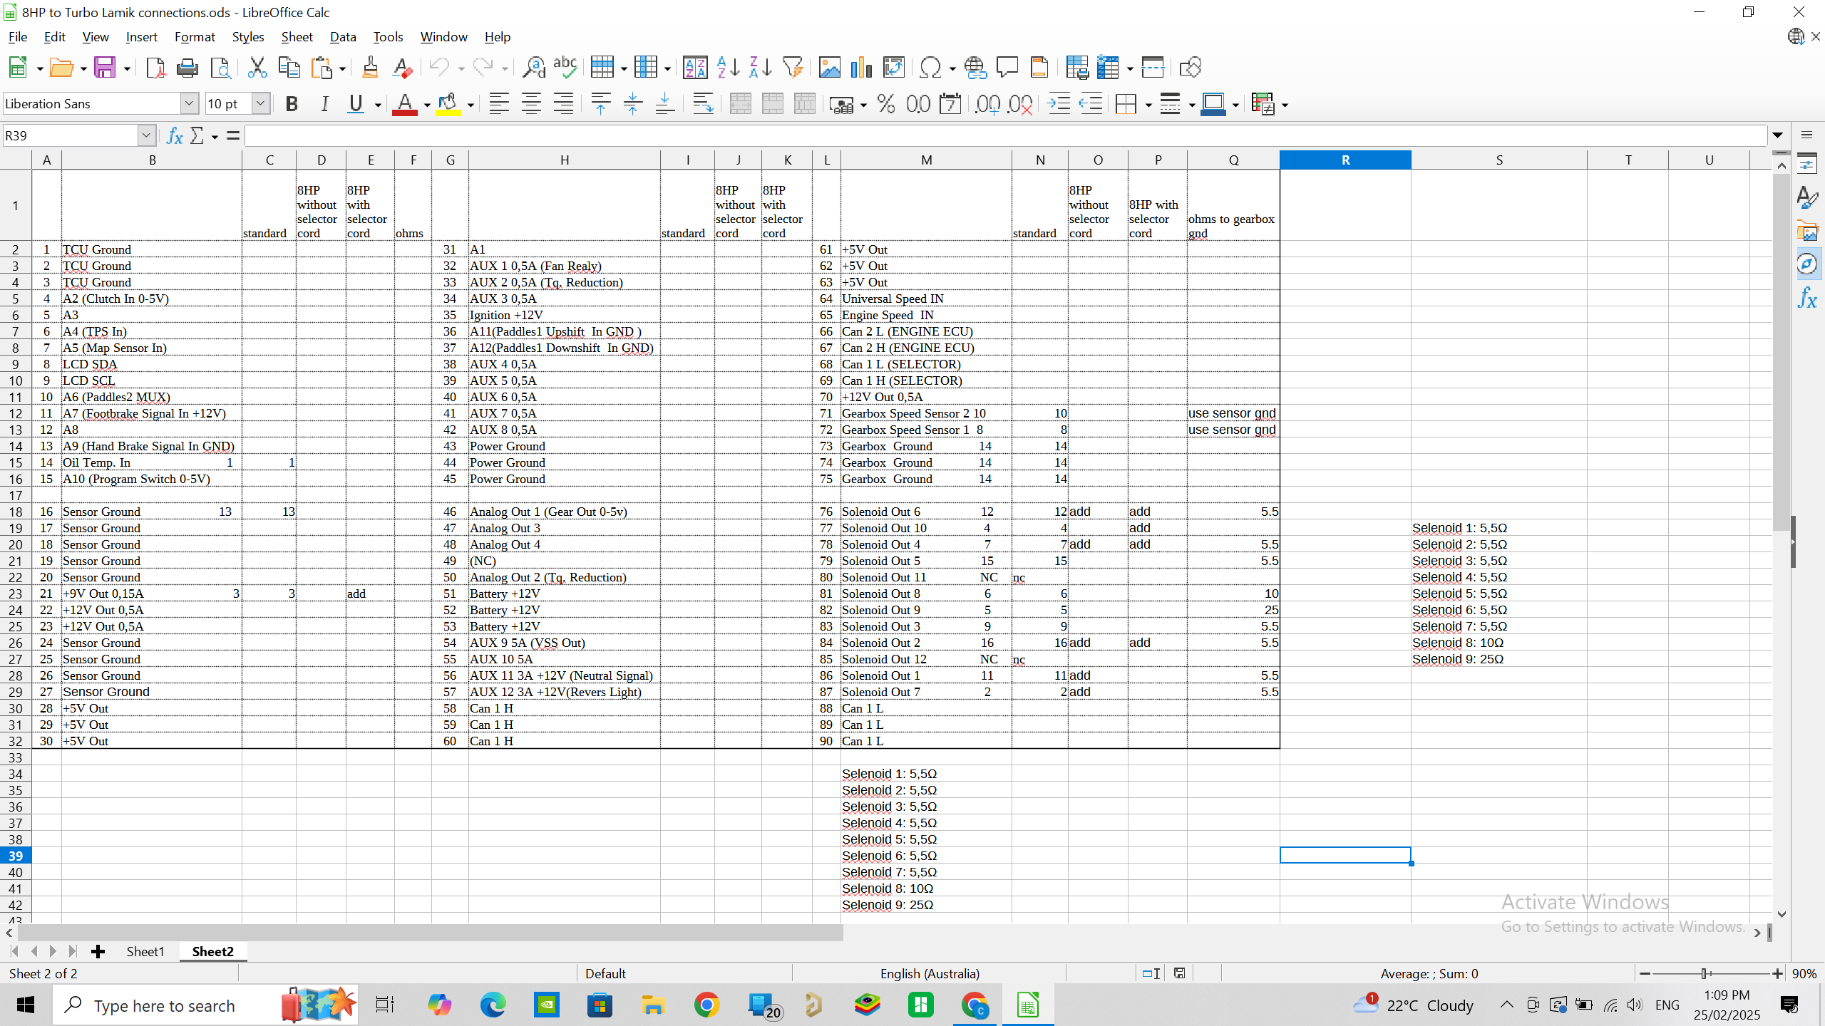
Task: Open the font name dropdown
Action: coord(189,104)
